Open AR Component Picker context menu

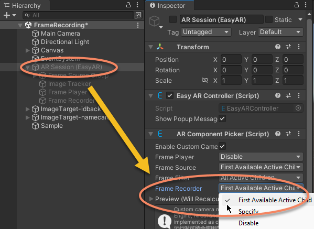click(x=299, y=134)
